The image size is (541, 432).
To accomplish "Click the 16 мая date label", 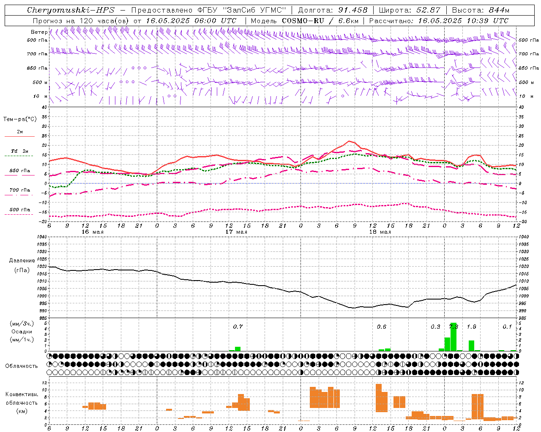I will pos(93,232).
